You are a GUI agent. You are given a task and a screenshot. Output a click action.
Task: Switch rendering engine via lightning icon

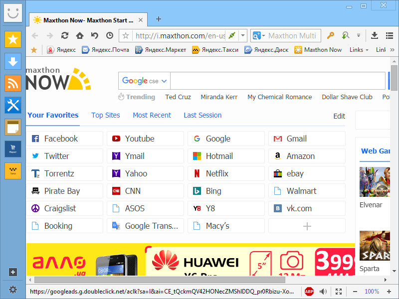(x=232, y=35)
